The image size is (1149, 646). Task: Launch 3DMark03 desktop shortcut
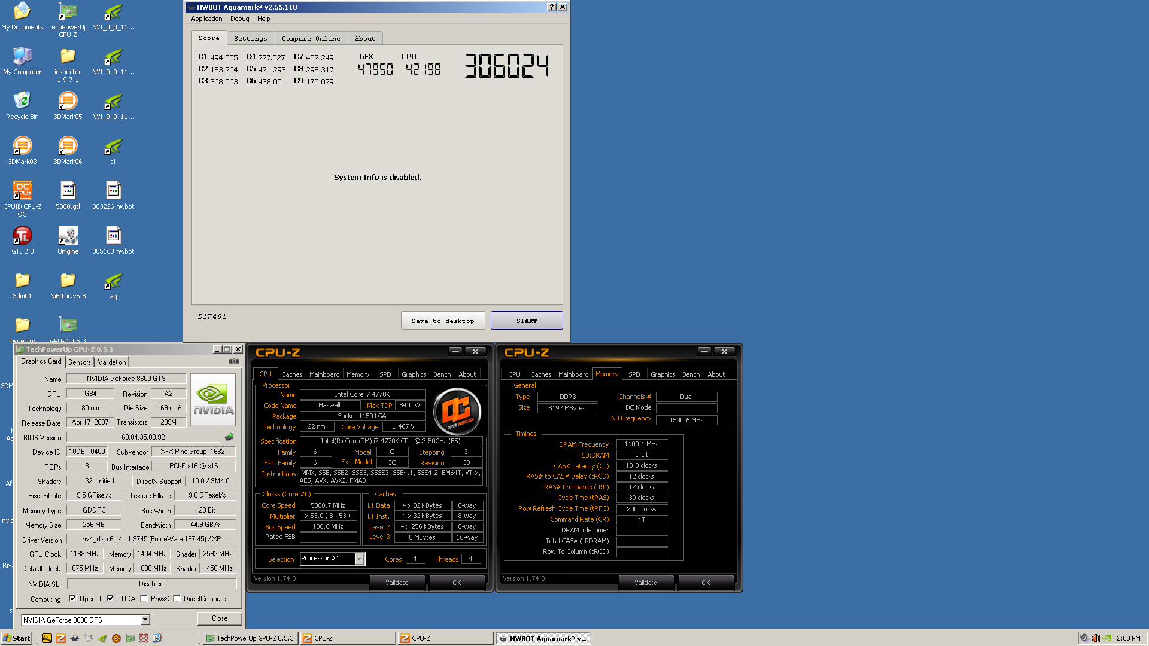pyautogui.click(x=22, y=151)
